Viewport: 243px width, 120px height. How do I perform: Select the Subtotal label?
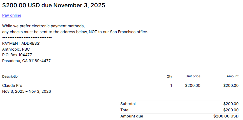(128, 104)
